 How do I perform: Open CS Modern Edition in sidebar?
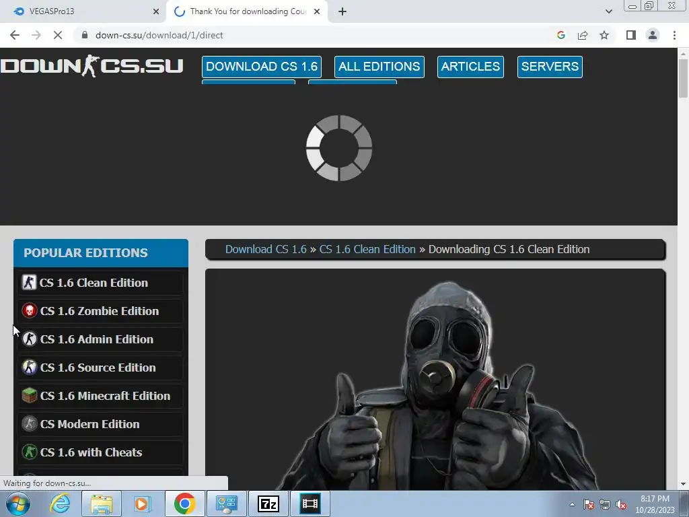point(101,424)
